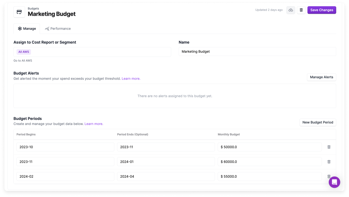
Task: Click the Budgets breadcrumb text
Action: click(33, 8)
